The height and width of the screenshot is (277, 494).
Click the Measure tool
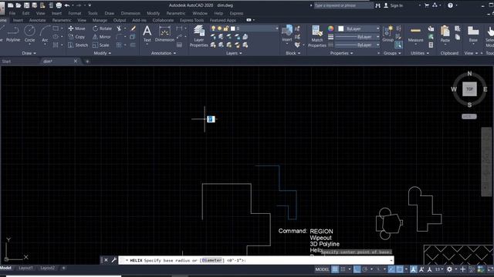pos(415,34)
